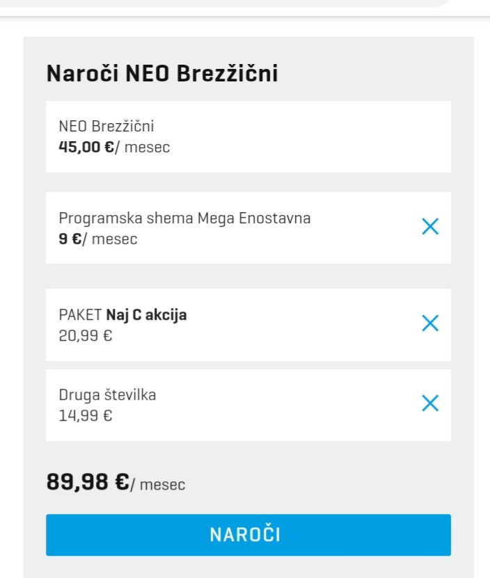
Task: Click the 14,99 € second number price
Action: coord(85,416)
